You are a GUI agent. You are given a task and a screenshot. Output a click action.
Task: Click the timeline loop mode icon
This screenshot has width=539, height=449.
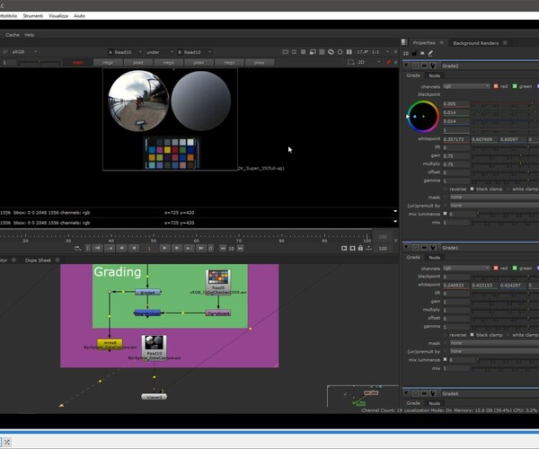pos(78,248)
